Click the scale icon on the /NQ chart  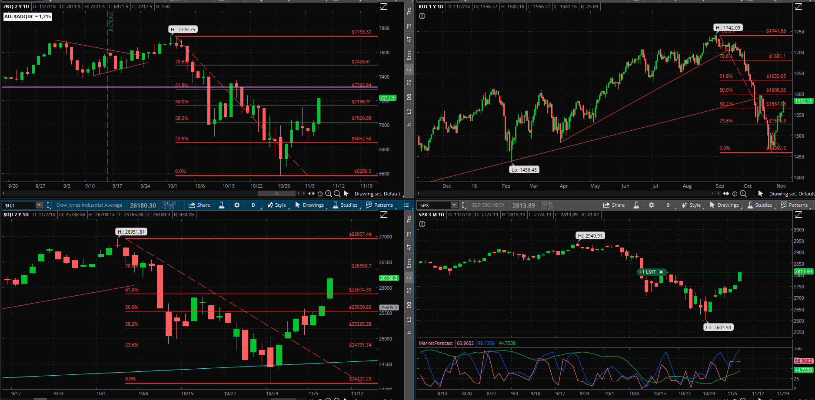click(x=384, y=7)
